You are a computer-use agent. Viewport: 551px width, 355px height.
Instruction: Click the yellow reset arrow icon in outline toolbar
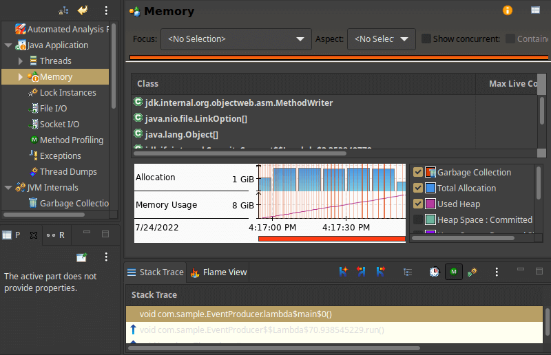(x=83, y=10)
